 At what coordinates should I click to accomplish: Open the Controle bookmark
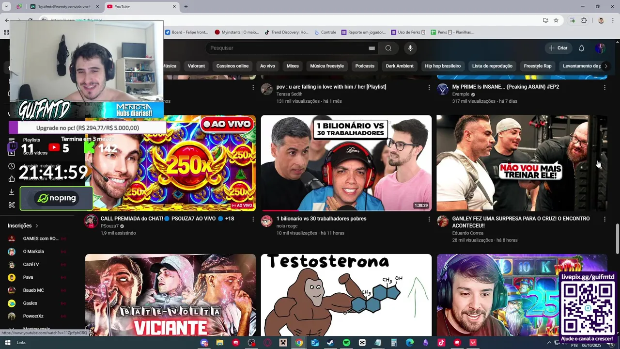pyautogui.click(x=325, y=32)
